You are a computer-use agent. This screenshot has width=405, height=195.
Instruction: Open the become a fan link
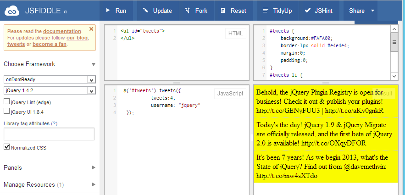[50, 44]
